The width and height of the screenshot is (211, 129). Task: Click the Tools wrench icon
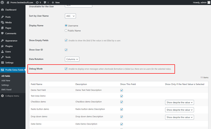2,57
